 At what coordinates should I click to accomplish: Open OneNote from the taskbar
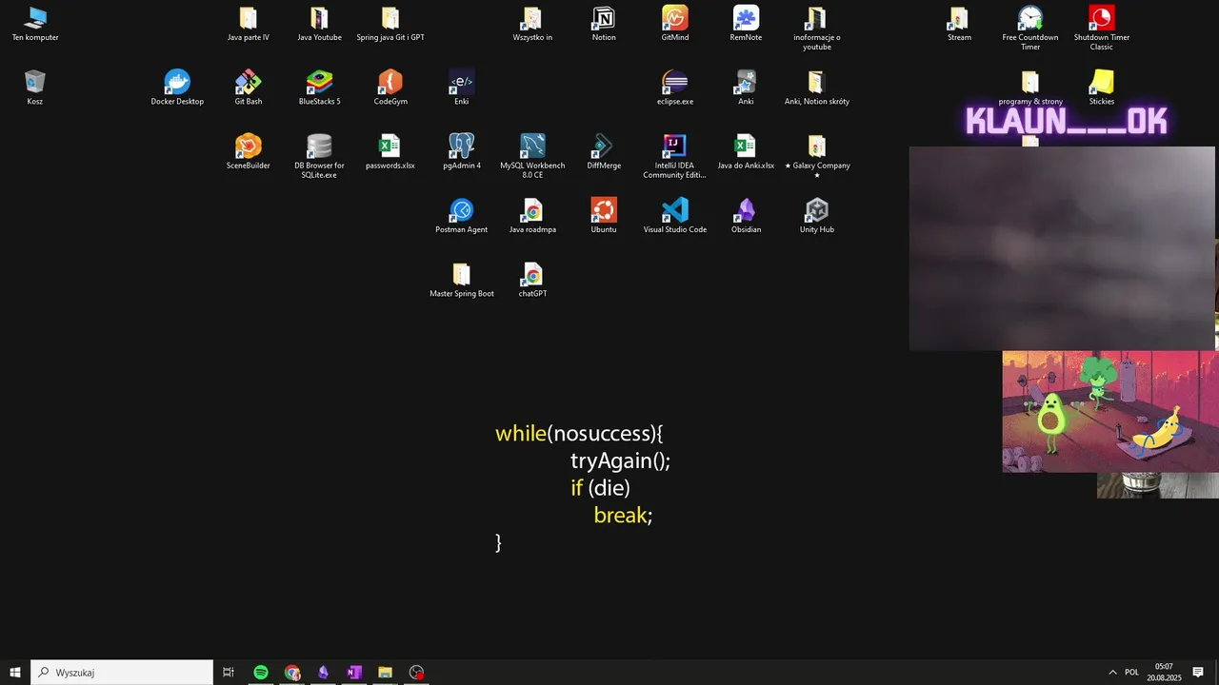tap(354, 673)
